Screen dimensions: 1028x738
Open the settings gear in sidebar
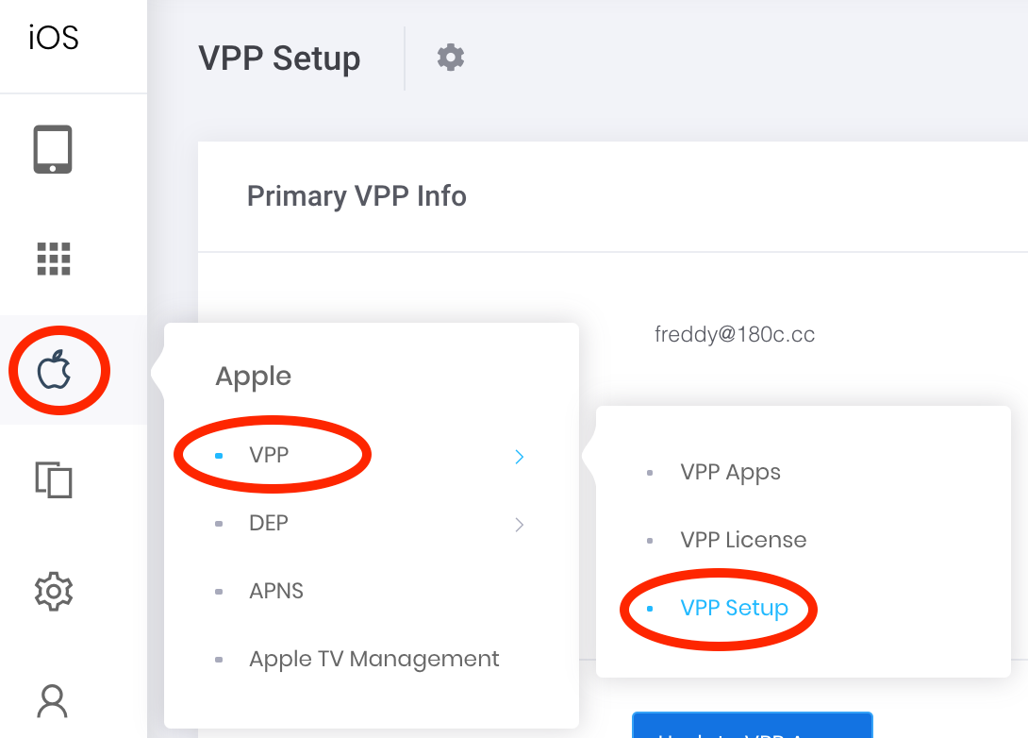tap(53, 591)
